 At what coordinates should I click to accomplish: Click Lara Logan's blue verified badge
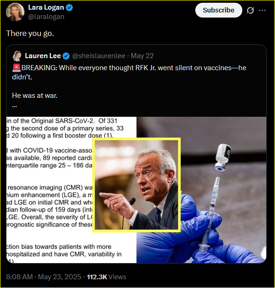tap(69, 8)
